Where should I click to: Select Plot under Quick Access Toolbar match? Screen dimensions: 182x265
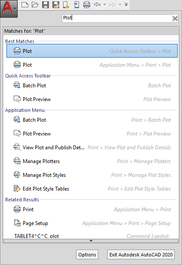click(92, 51)
